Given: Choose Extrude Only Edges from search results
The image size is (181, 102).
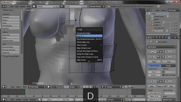Looking at the screenshot, I should click(x=89, y=33).
